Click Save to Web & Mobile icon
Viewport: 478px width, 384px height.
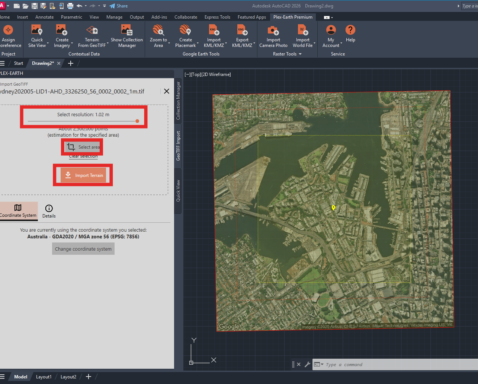(x=61, y=6)
